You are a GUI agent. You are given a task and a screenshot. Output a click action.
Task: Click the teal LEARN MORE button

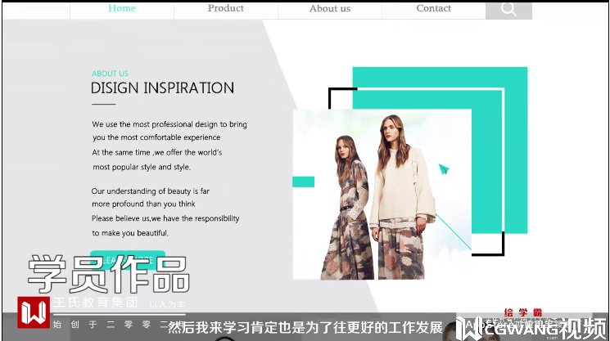click(128, 260)
